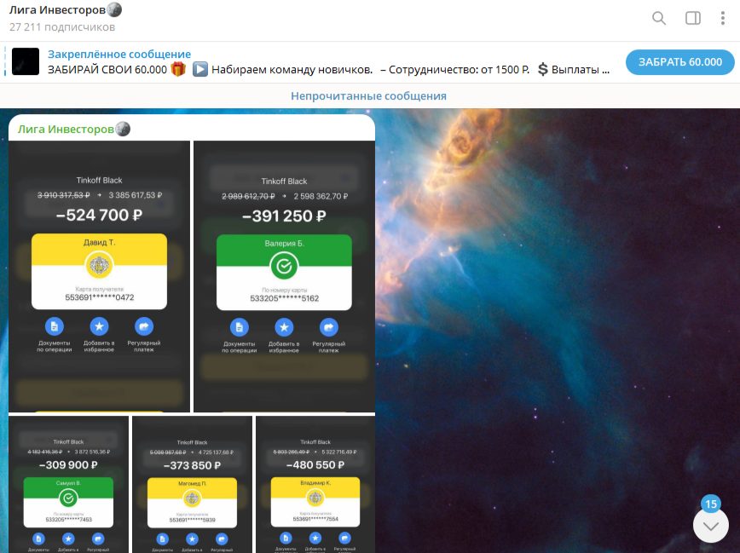This screenshot has height=553, width=740.
Task: Click Регулярный платеж icon under Валерия Б.
Action: click(329, 327)
